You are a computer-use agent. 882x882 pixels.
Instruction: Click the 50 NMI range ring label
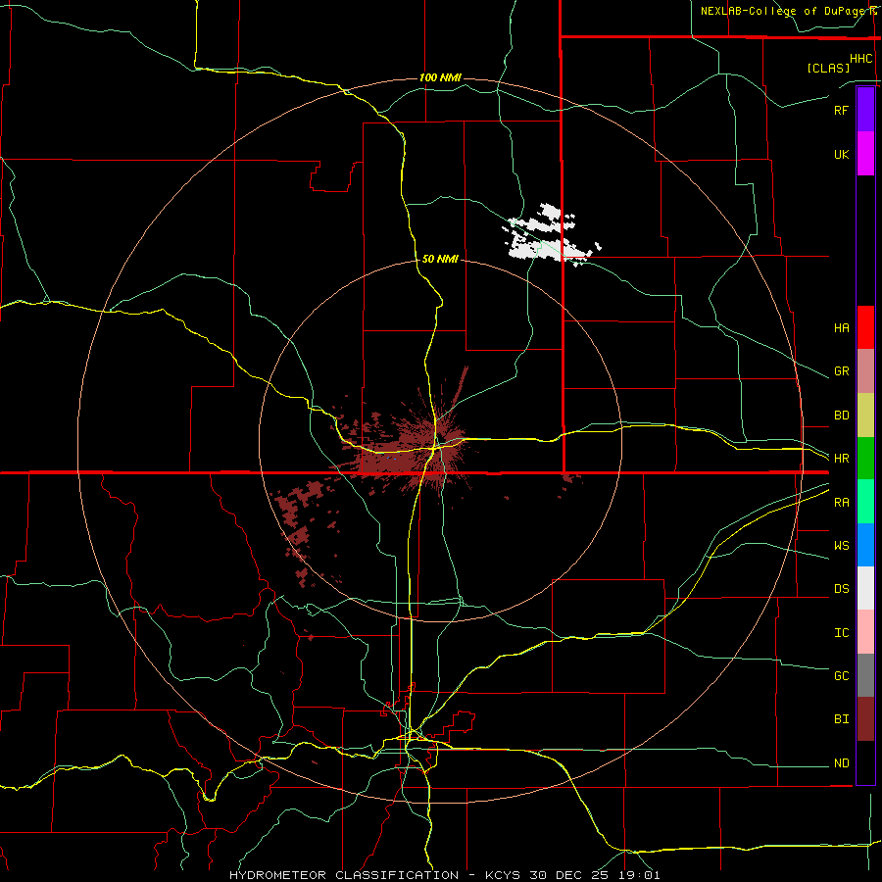tap(440, 259)
